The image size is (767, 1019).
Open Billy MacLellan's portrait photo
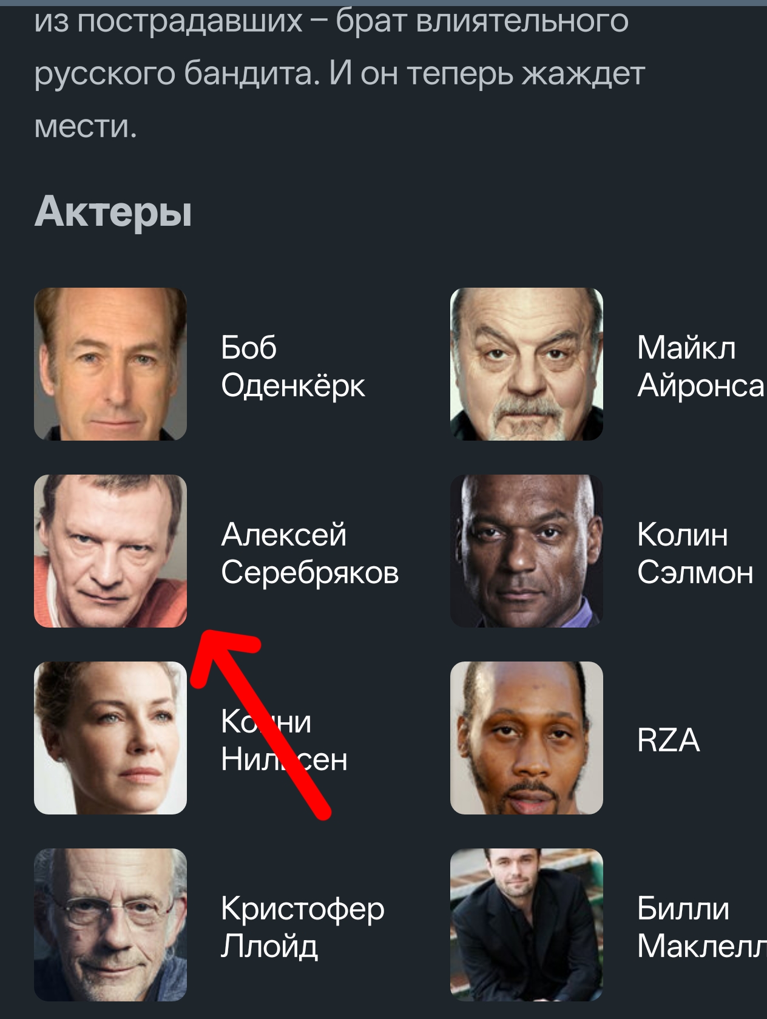(527, 925)
